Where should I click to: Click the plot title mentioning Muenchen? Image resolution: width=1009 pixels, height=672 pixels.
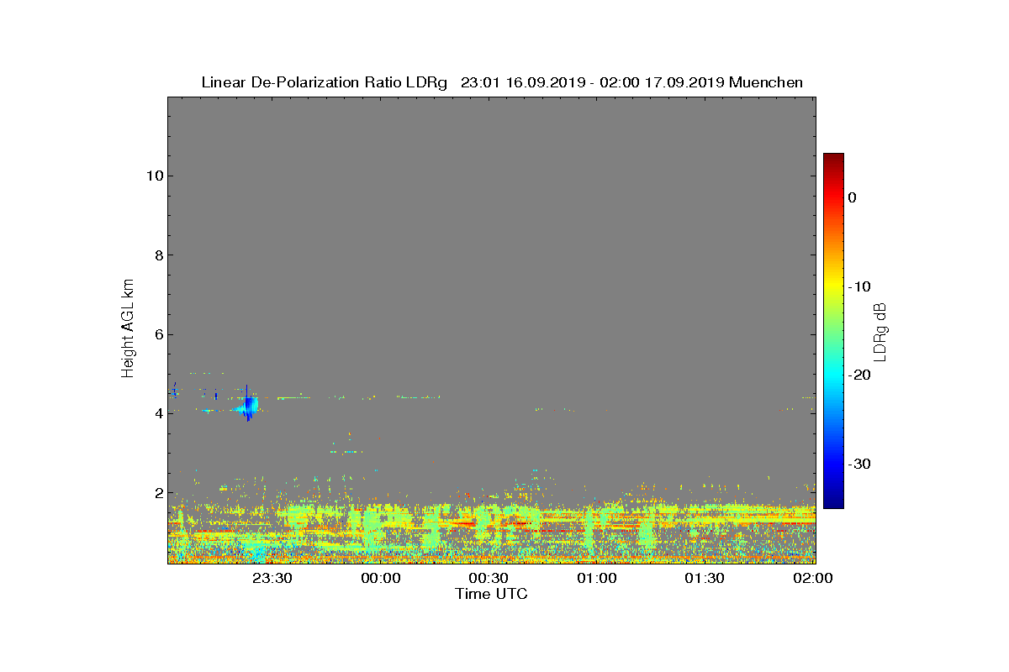(502, 82)
